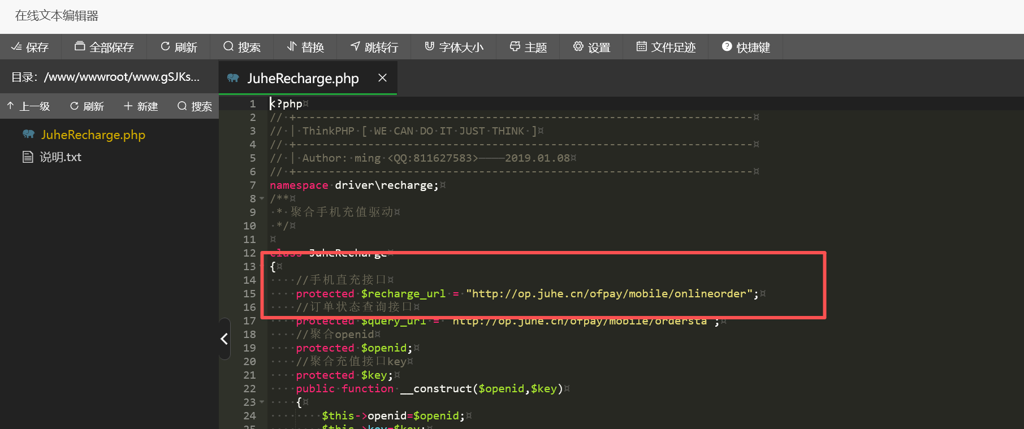This screenshot has height=429, width=1024.
Task: Select JuheRecharge.php in the sidebar file list
Action: pos(93,135)
